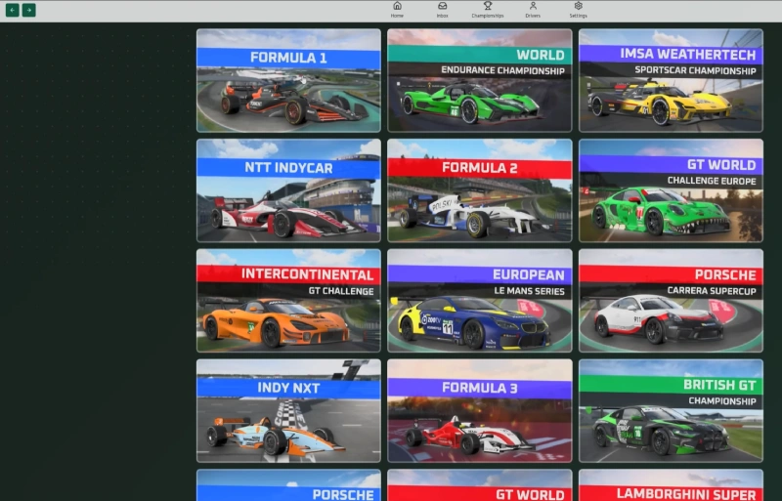Click the forward arrow navigation button
This screenshot has height=501, width=782.
29,10
